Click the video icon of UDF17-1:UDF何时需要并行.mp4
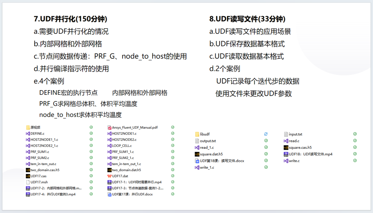373x213 pixels. 109,182
